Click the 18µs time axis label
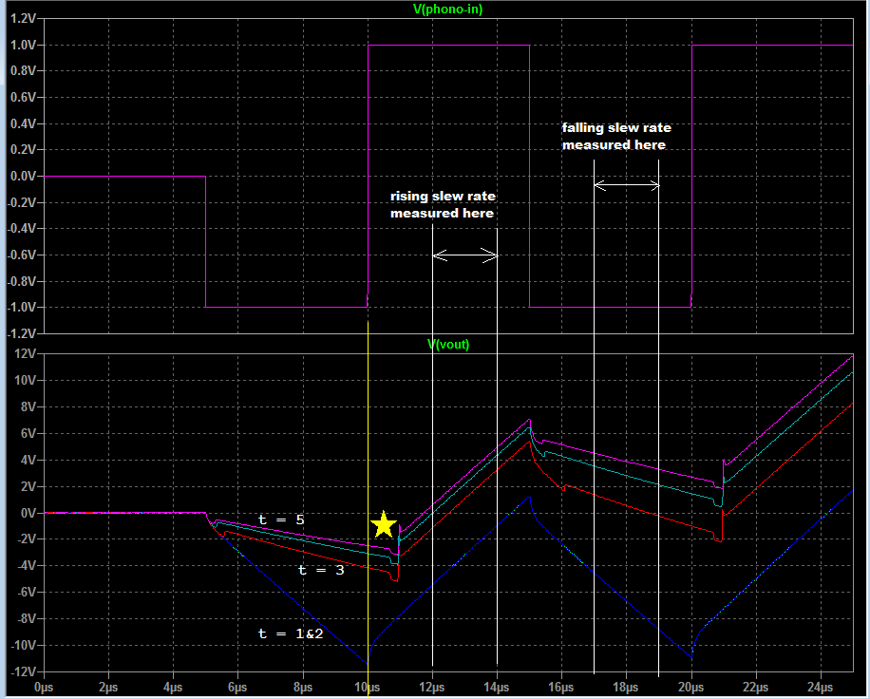Viewport: 870px width, 699px height. (x=627, y=688)
